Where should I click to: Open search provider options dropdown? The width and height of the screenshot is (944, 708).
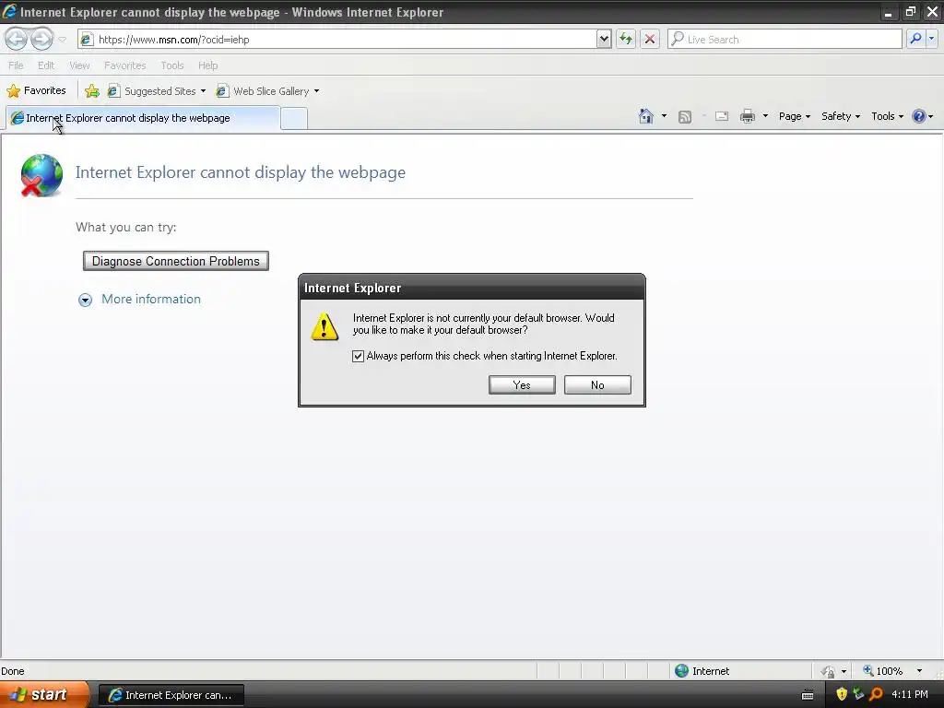point(931,39)
